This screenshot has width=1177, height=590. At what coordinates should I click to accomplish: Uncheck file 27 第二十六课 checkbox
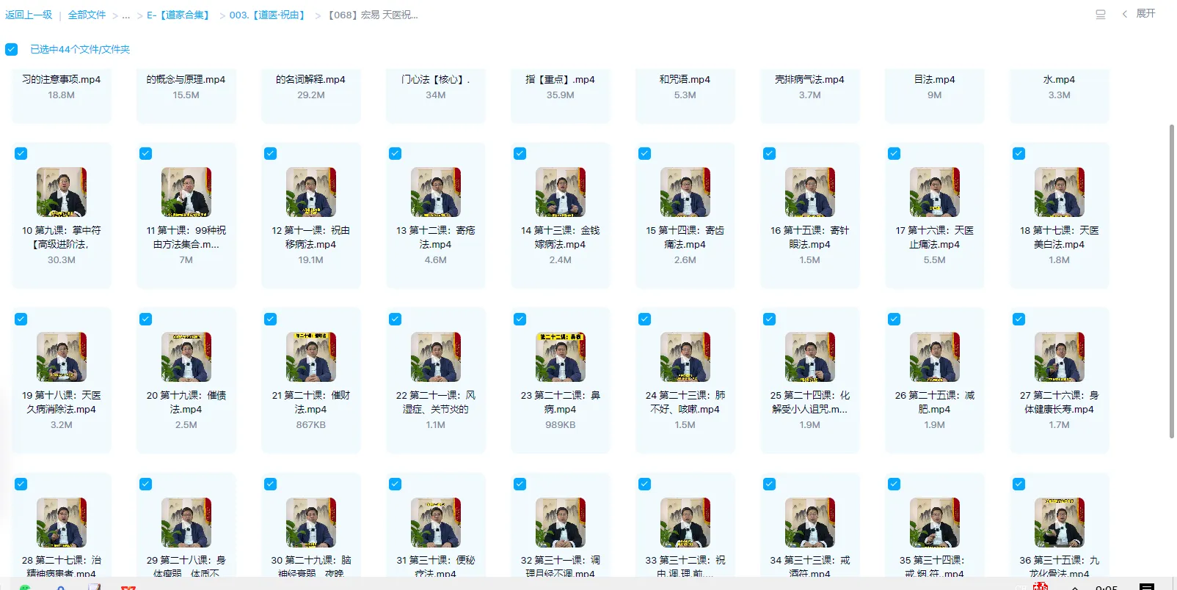tap(1019, 319)
